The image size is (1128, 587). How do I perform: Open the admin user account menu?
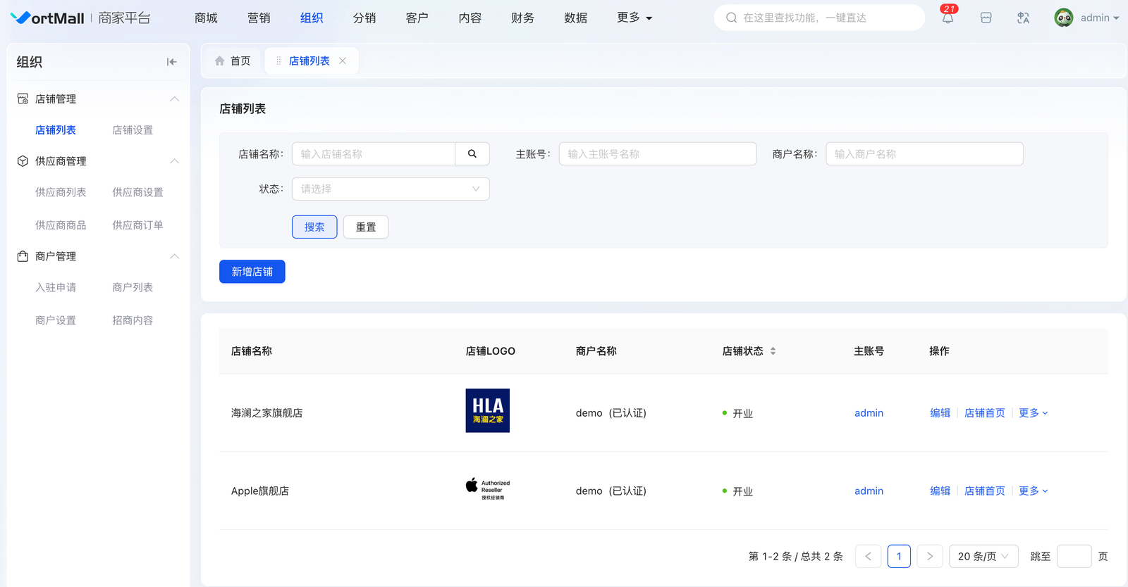pyautogui.click(x=1086, y=18)
